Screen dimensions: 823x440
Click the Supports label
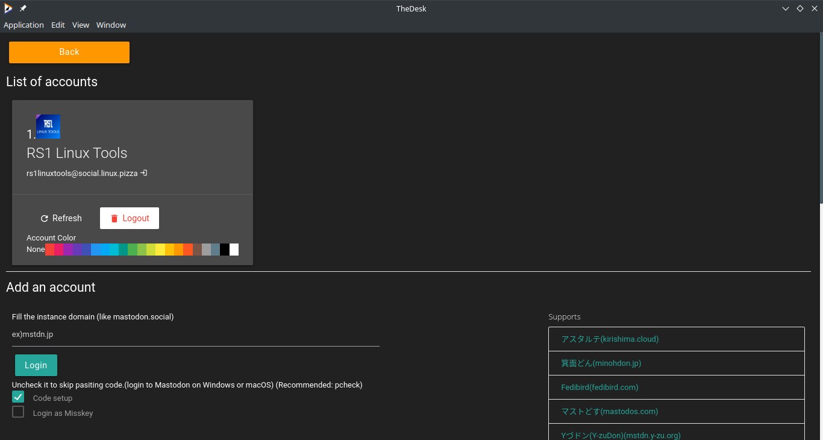tap(565, 317)
